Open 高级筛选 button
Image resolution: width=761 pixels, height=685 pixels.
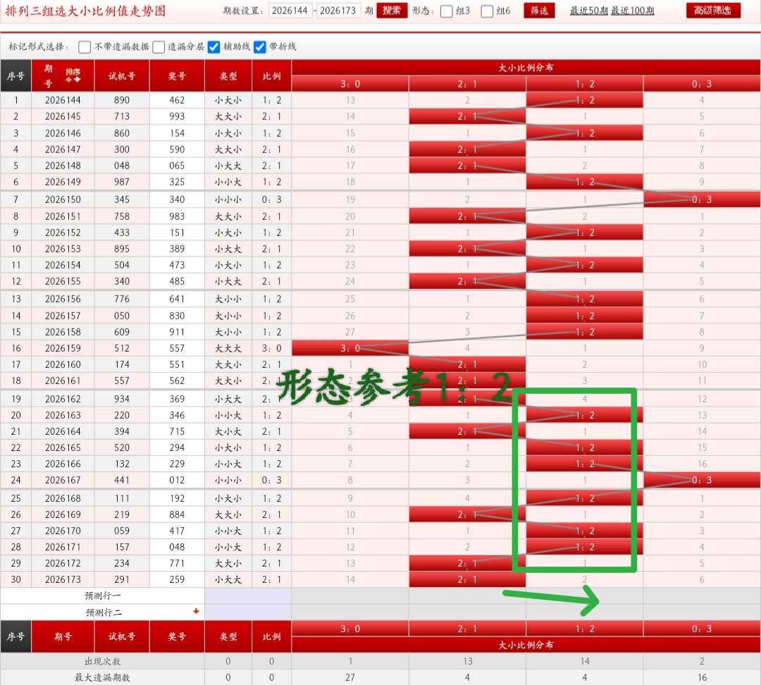[x=713, y=11]
